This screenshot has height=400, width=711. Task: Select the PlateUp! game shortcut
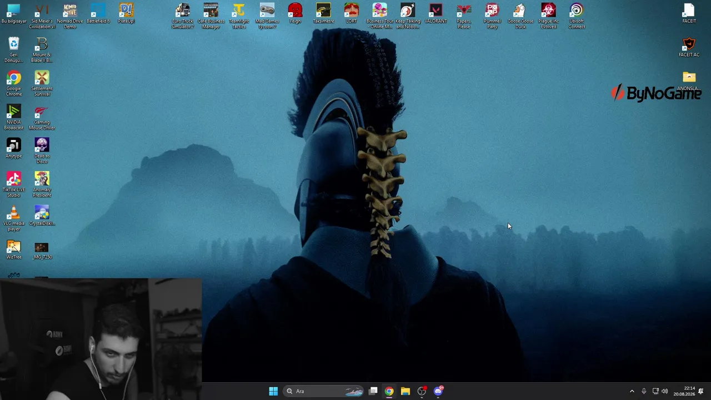(x=126, y=14)
